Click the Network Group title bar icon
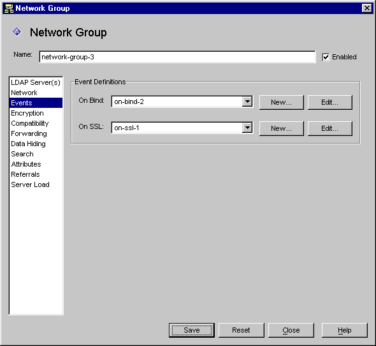Viewport: 376px width, 346px height. click(x=9, y=8)
